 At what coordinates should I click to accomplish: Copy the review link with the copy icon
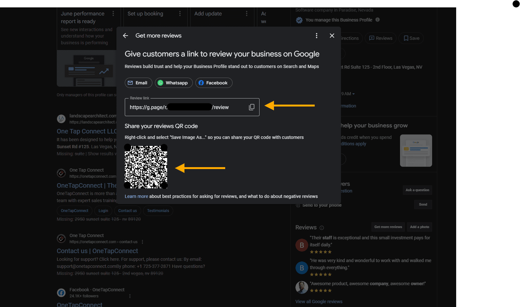tap(252, 107)
